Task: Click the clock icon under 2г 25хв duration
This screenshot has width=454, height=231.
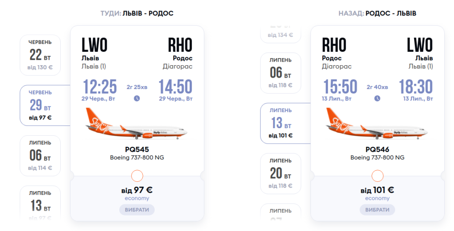Action: [137, 98]
